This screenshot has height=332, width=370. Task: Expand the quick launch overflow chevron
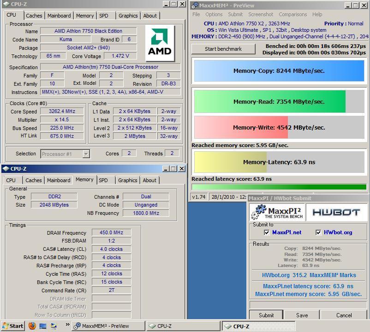pyautogui.click(x=67, y=325)
